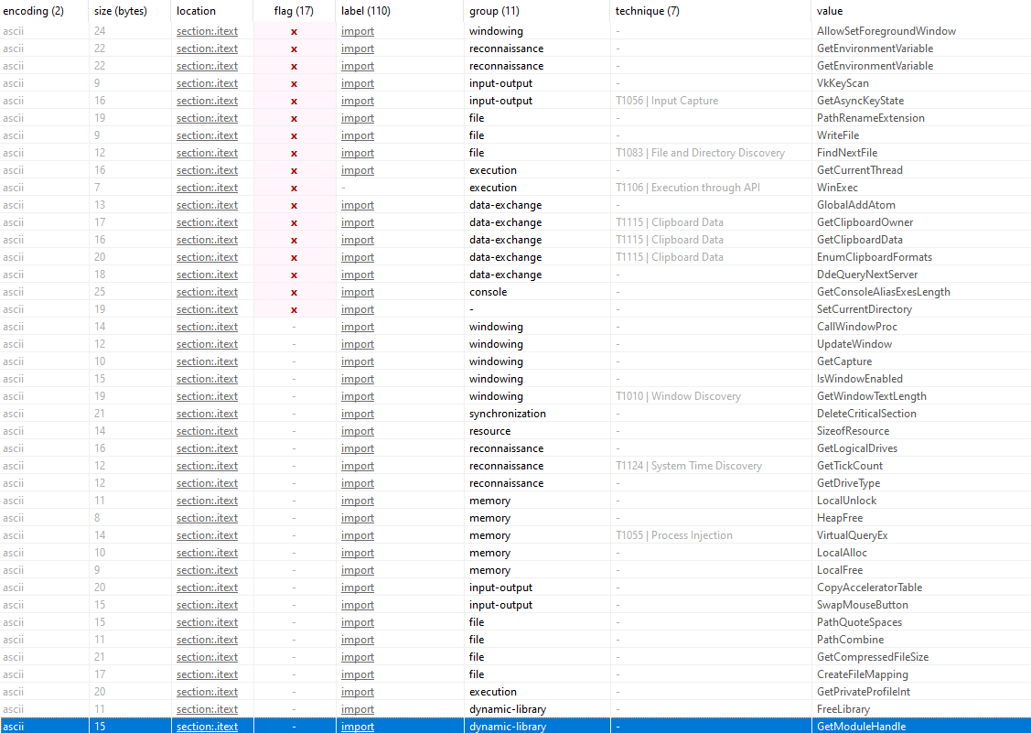This screenshot has width=1031, height=733.
Task: Select the T1010 | Window Discovery cell
Action: pyautogui.click(x=678, y=396)
